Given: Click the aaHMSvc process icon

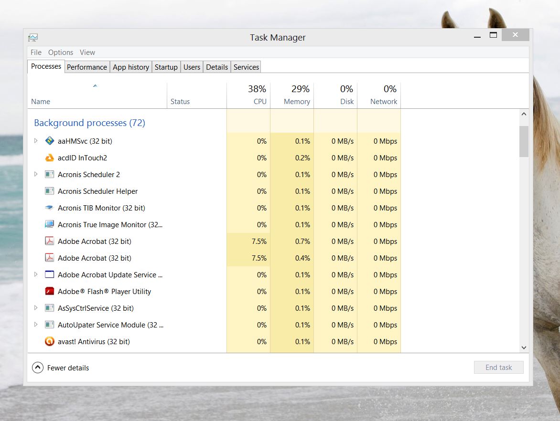Looking at the screenshot, I should tap(50, 141).
